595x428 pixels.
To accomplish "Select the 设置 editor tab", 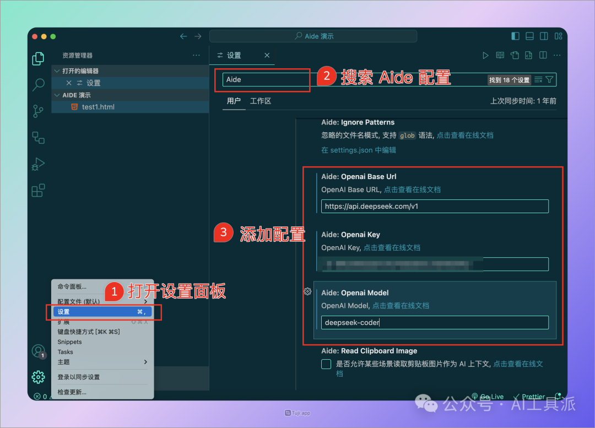I will click(x=242, y=56).
